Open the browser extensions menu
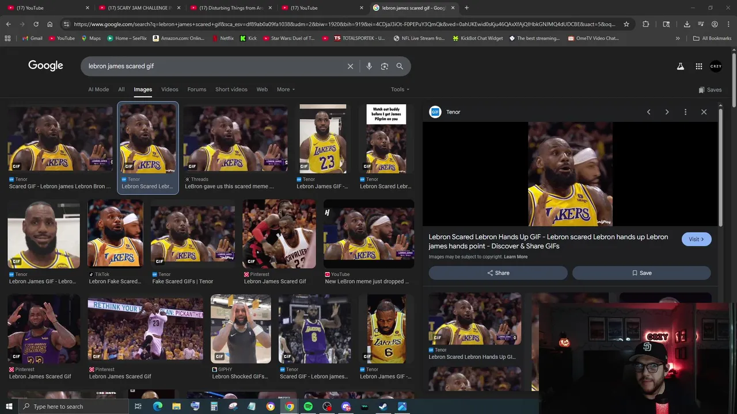Image resolution: width=737 pixels, height=414 pixels. click(645, 24)
